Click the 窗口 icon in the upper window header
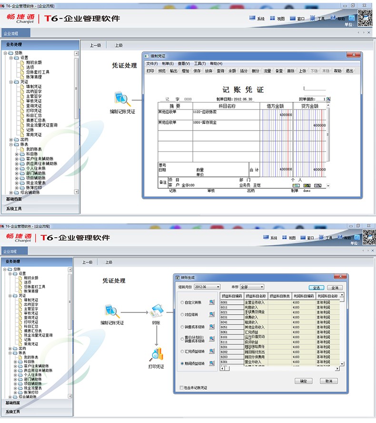376x423 pixels. coord(293,19)
